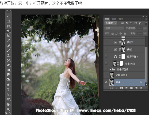Open the opacity 不透明度 dropdown arrow
This screenshot has height=115, width=149.
(145, 28)
